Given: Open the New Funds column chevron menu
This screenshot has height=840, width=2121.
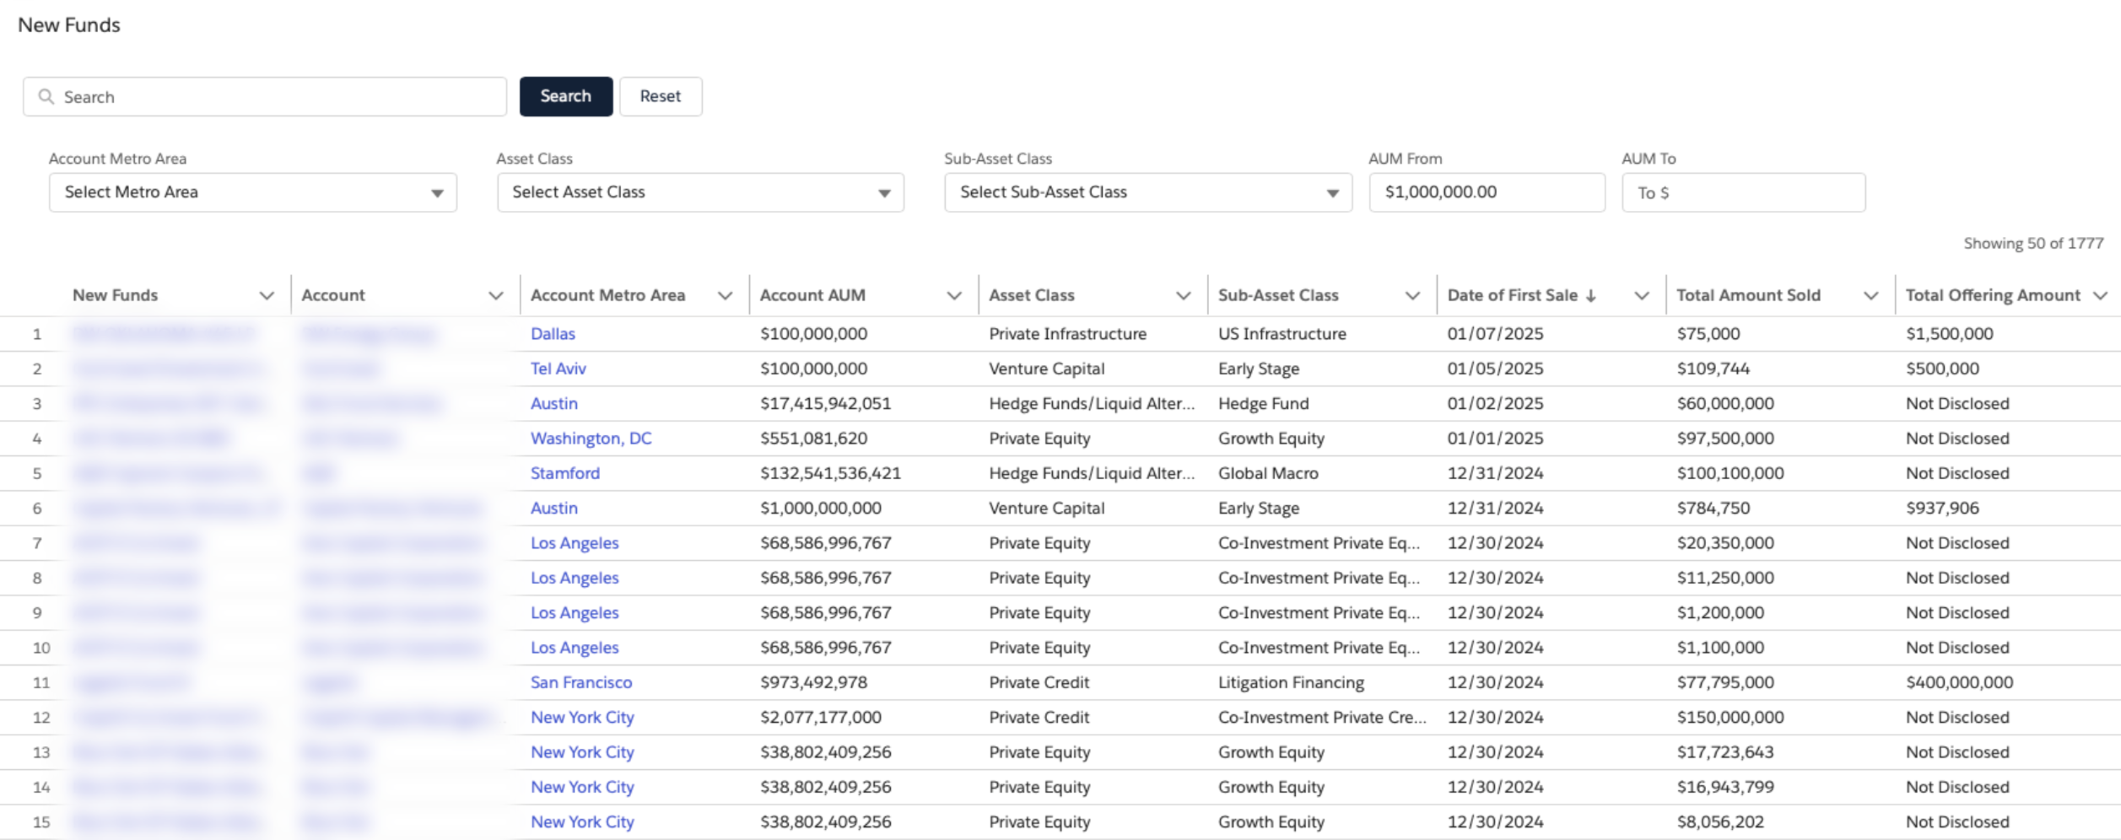Looking at the screenshot, I should (x=267, y=296).
